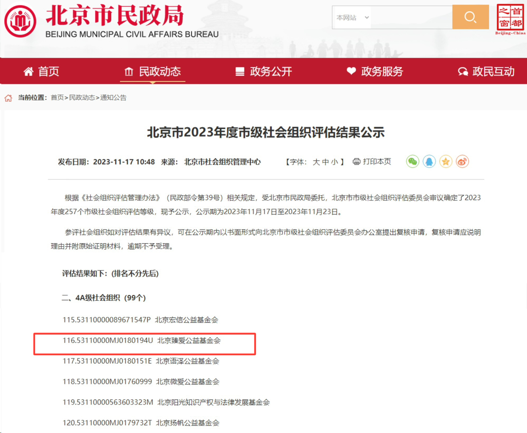Click the heading 评估结果如下：(排名不分先后)
Screen dimensions: 527x433
[x=110, y=274]
